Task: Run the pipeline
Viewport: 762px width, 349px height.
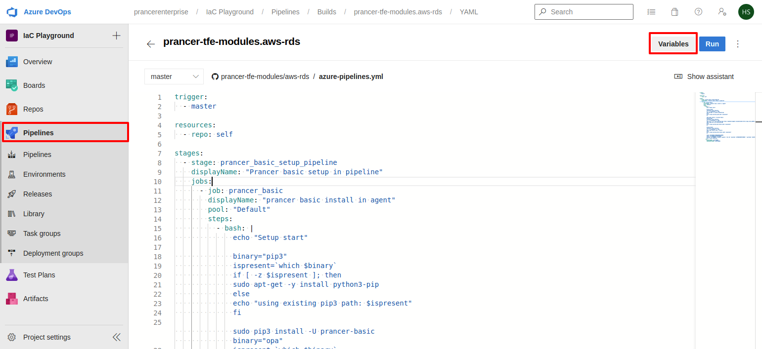Action: click(712, 44)
